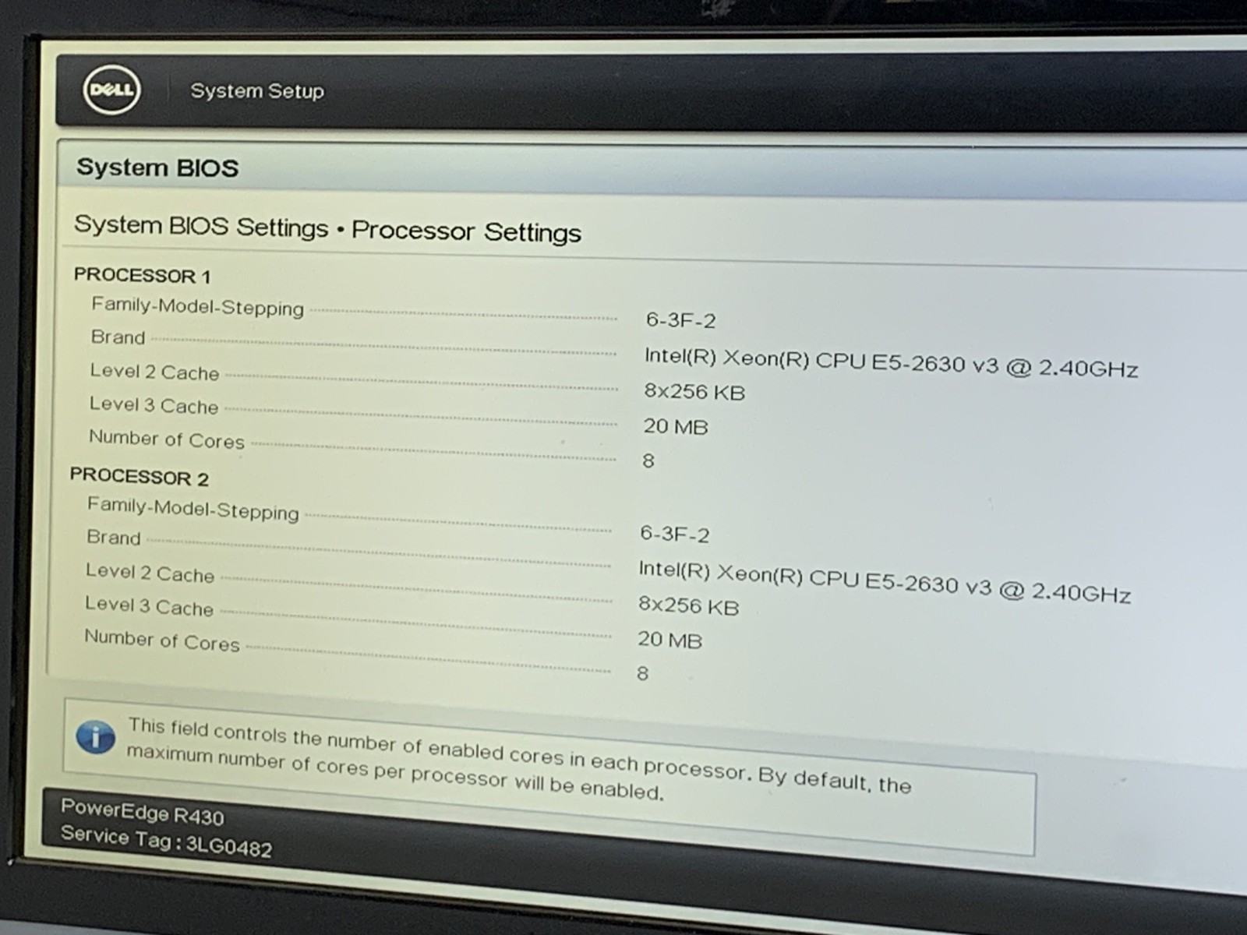Click the Dell logo icon
This screenshot has width=1247, height=935.
coord(111,90)
